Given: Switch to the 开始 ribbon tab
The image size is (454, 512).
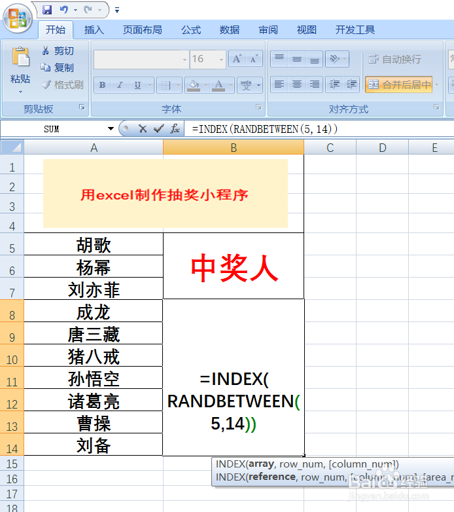Looking at the screenshot, I should [x=56, y=30].
